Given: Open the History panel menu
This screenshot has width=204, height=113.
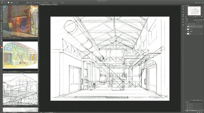Looking at the screenshot, I should click(203, 102).
